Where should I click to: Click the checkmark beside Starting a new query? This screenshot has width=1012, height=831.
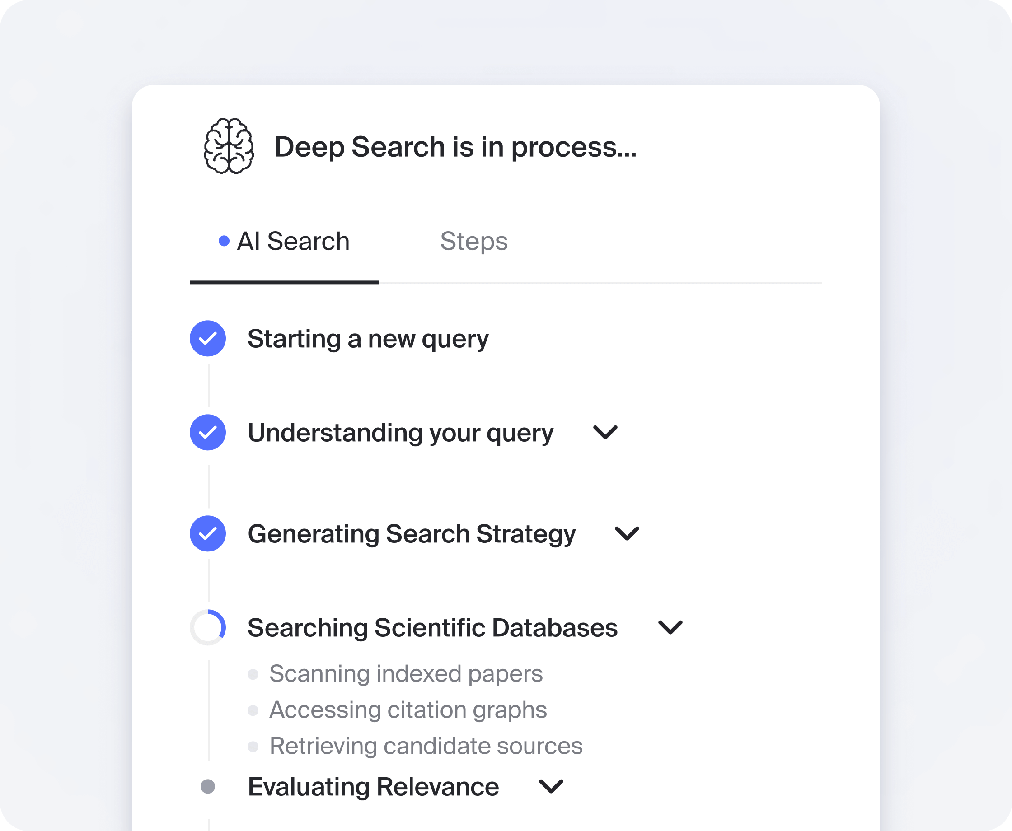point(208,338)
